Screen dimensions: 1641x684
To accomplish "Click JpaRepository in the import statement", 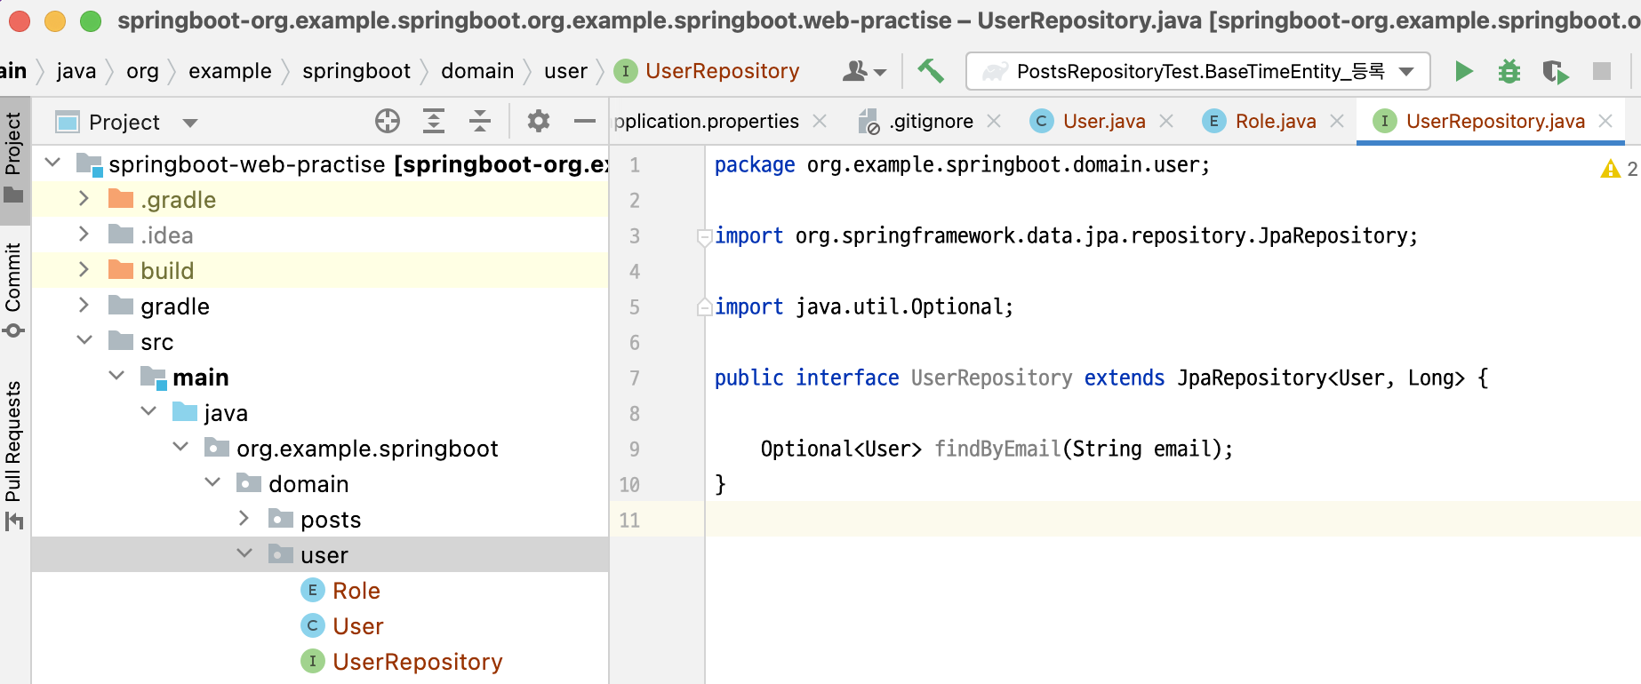I will [x=1333, y=235].
